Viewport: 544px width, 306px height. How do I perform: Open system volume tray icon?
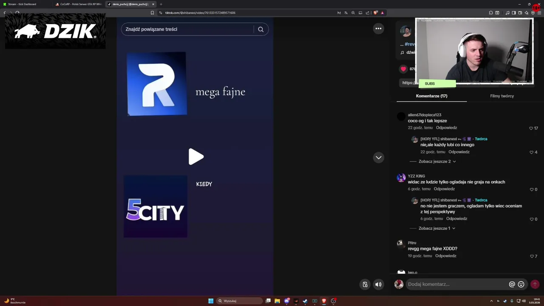(524, 301)
